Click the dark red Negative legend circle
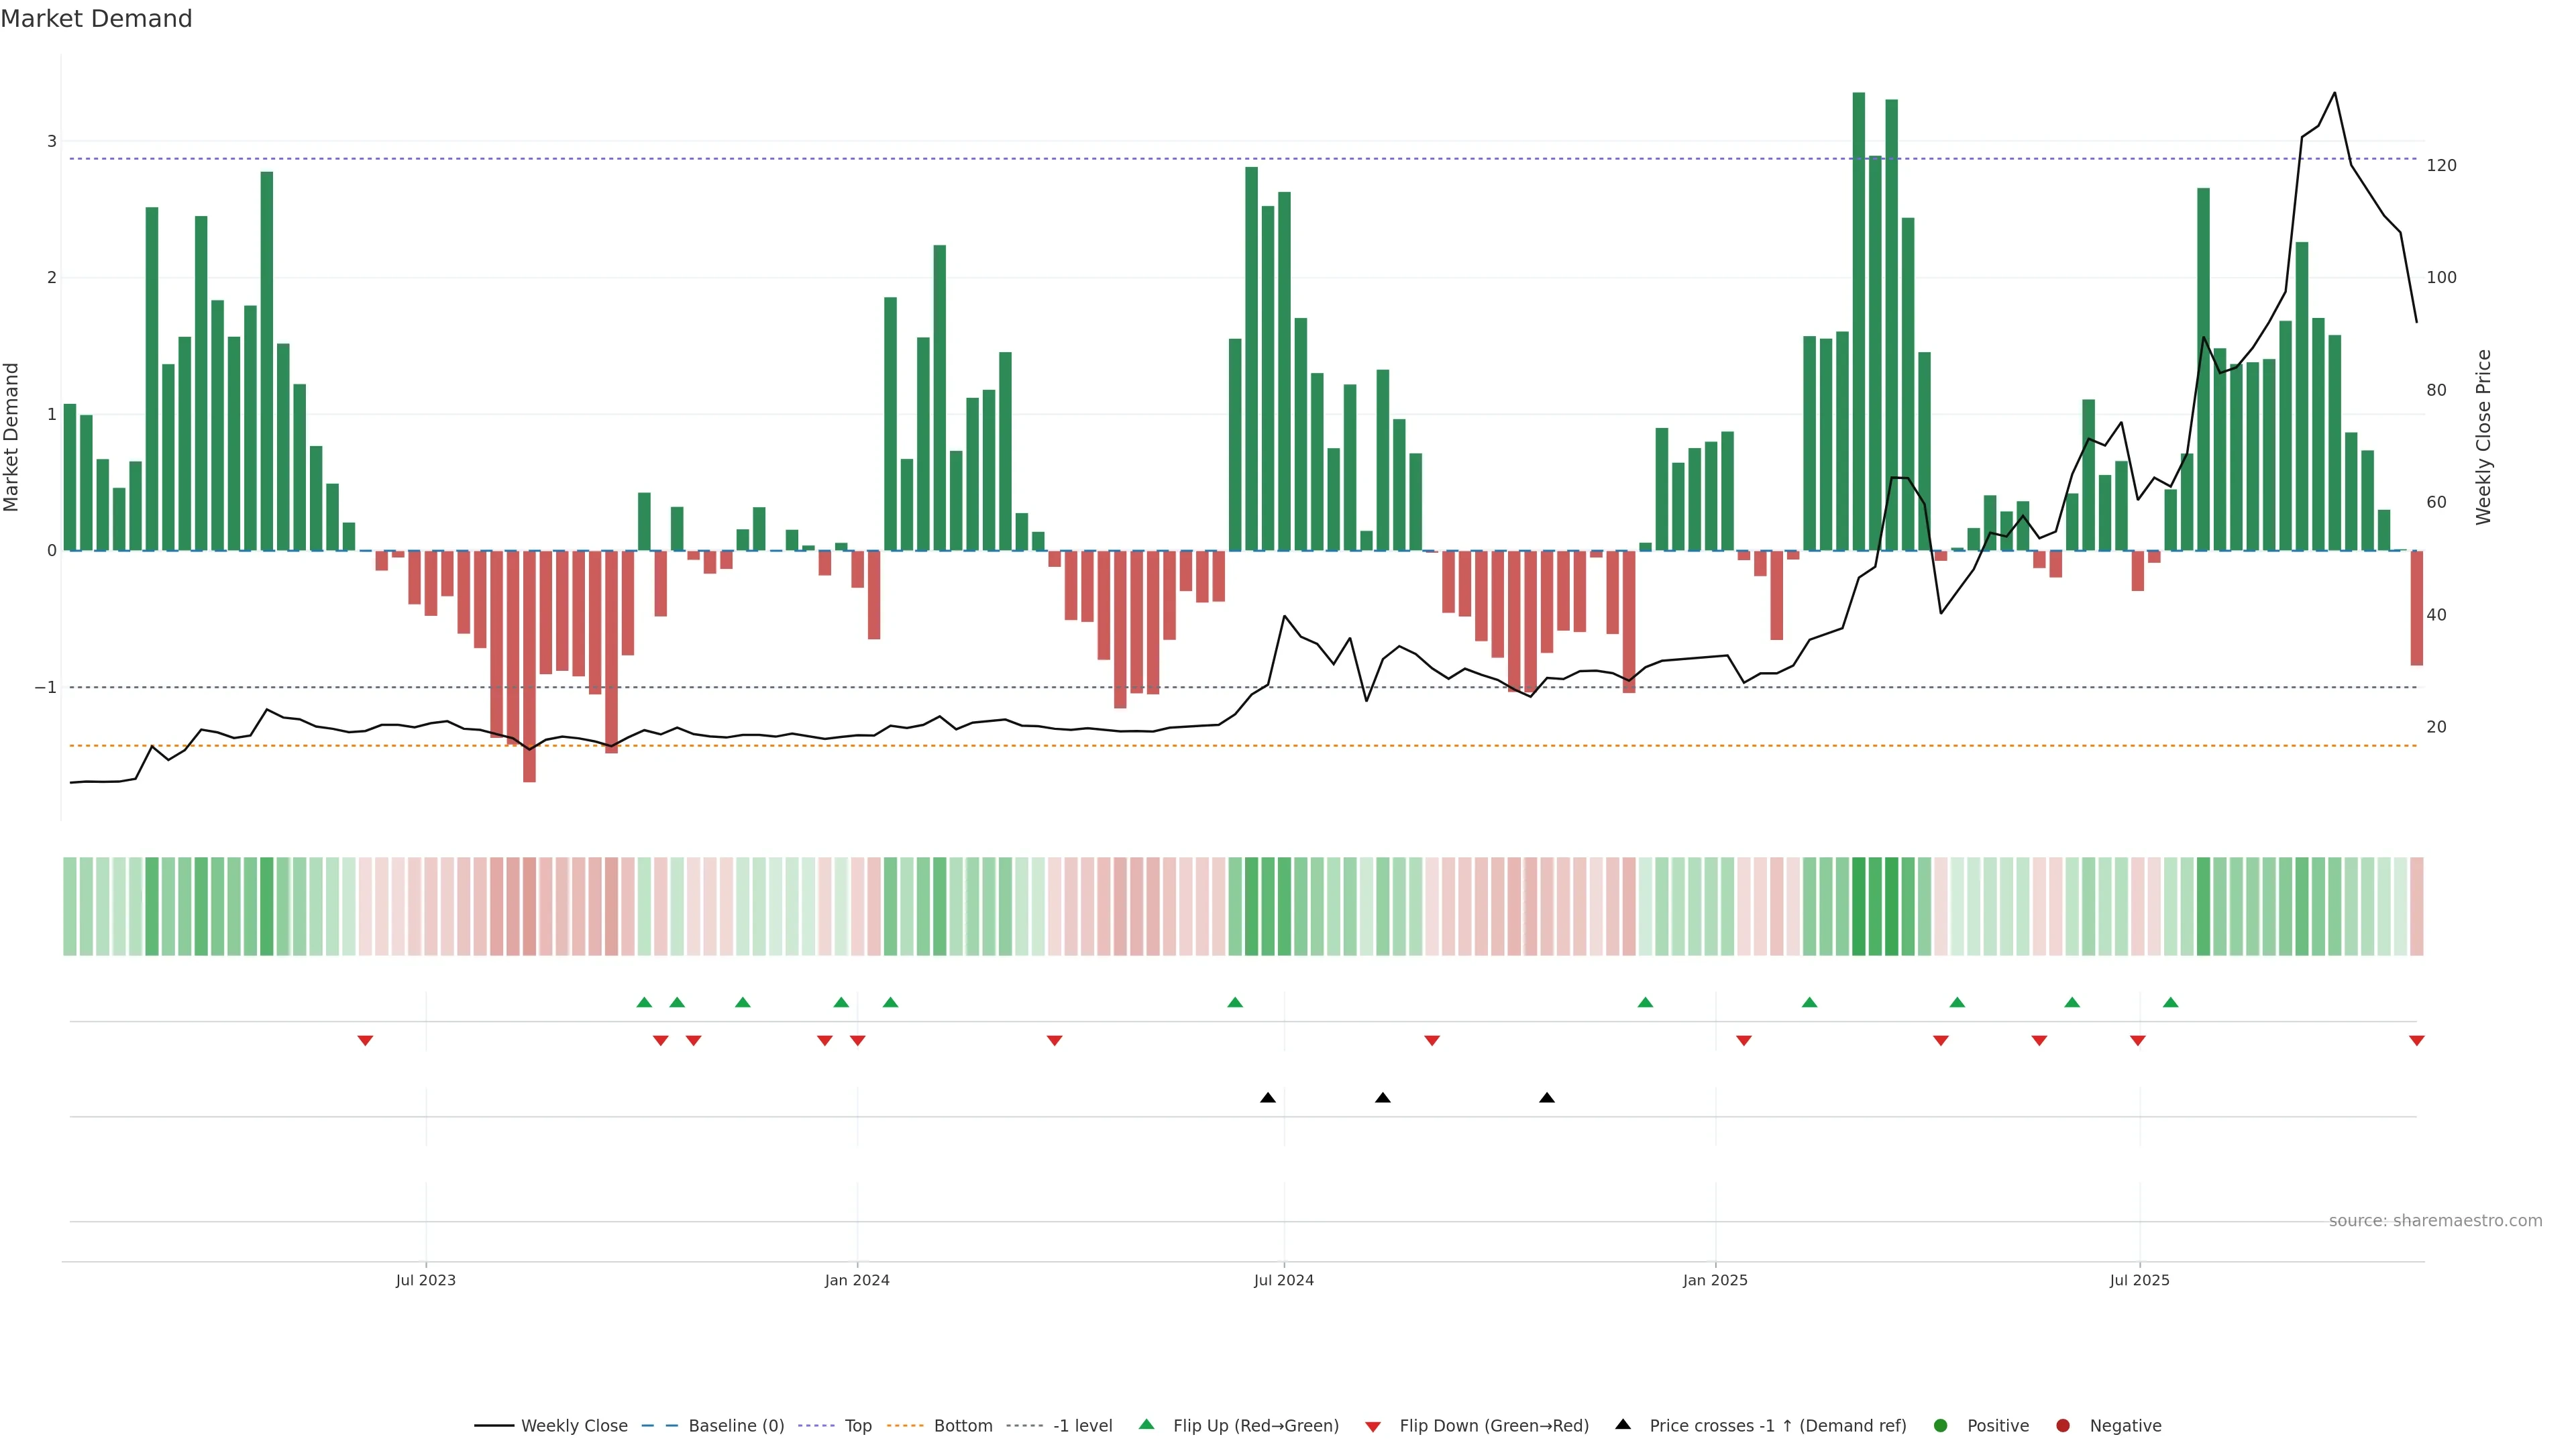Viewport: 2576px width, 1449px height. [2063, 1426]
